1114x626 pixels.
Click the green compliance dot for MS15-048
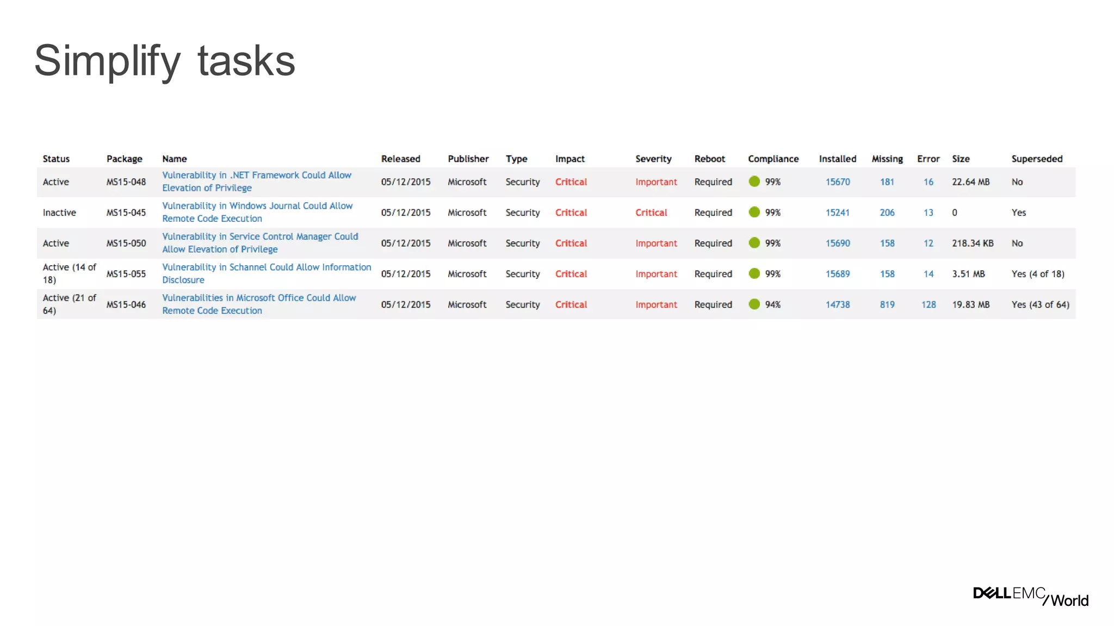754,181
